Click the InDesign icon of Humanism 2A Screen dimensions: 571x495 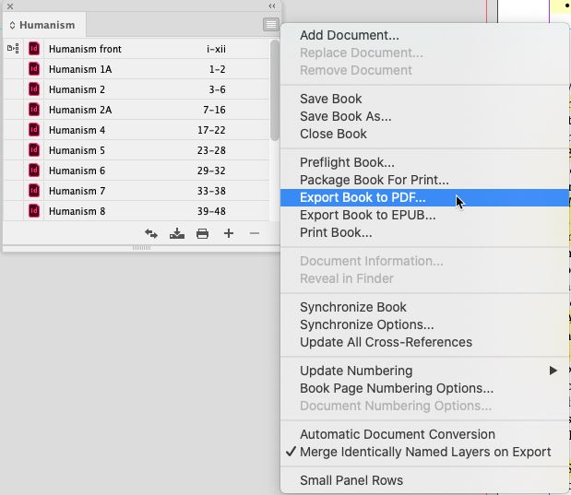pyautogui.click(x=34, y=110)
